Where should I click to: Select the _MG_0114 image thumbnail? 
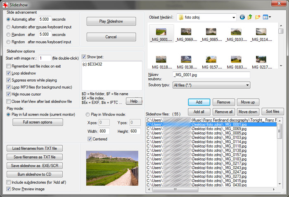(x=260, y=32)
